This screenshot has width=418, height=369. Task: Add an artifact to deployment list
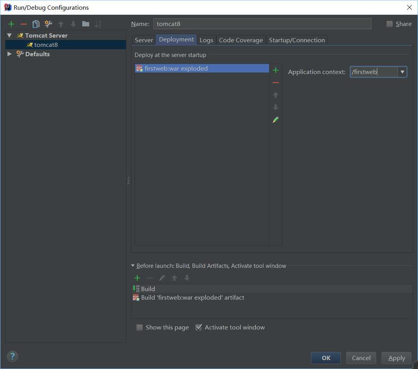pyautogui.click(x=276, y=70)
